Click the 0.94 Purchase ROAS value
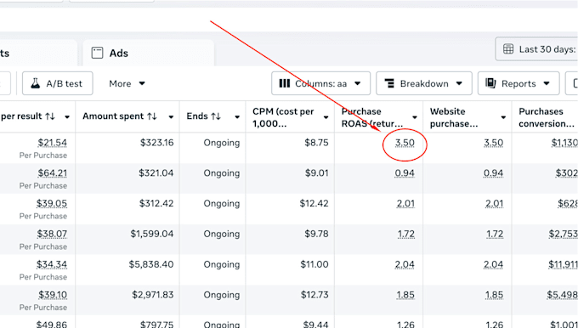The image size is (578, 328). click(x=405, y=172)
